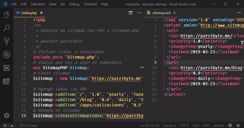
Task: Click the '# Crear sitemap' comment
Action: 52,73
